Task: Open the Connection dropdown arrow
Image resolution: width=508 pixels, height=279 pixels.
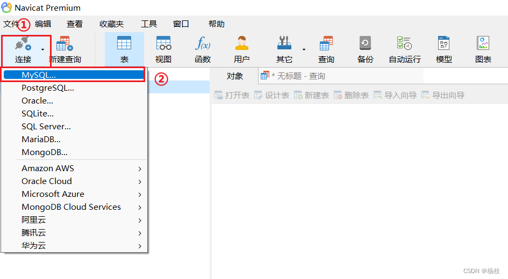Action: click(43, 49)
